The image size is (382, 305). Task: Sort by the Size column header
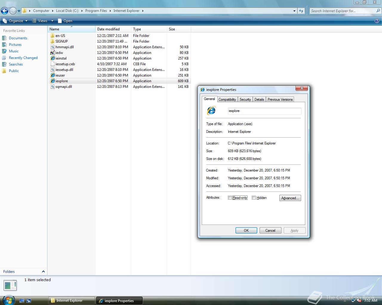coord(179,29)
